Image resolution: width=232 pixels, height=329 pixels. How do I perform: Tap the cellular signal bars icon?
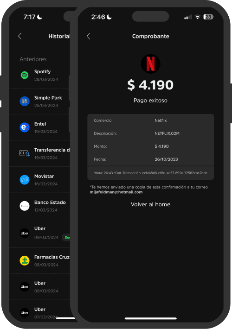click(188, 17)
